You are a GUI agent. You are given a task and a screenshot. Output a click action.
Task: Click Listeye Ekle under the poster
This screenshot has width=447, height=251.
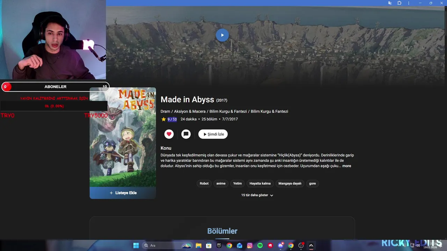123,193
